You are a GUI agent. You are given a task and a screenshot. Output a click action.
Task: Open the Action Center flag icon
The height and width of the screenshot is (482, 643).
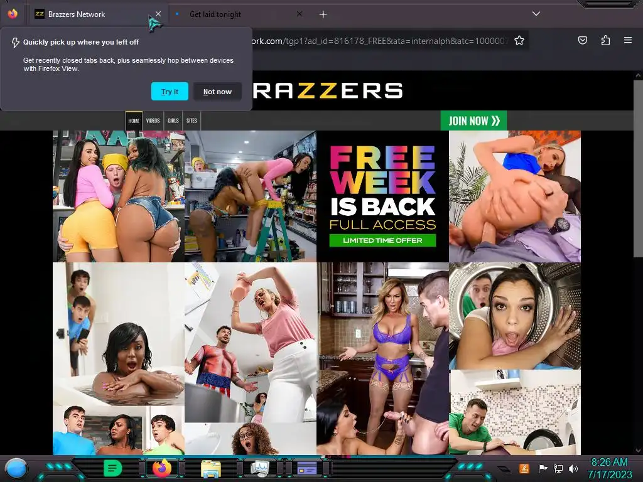pos(543,468)
